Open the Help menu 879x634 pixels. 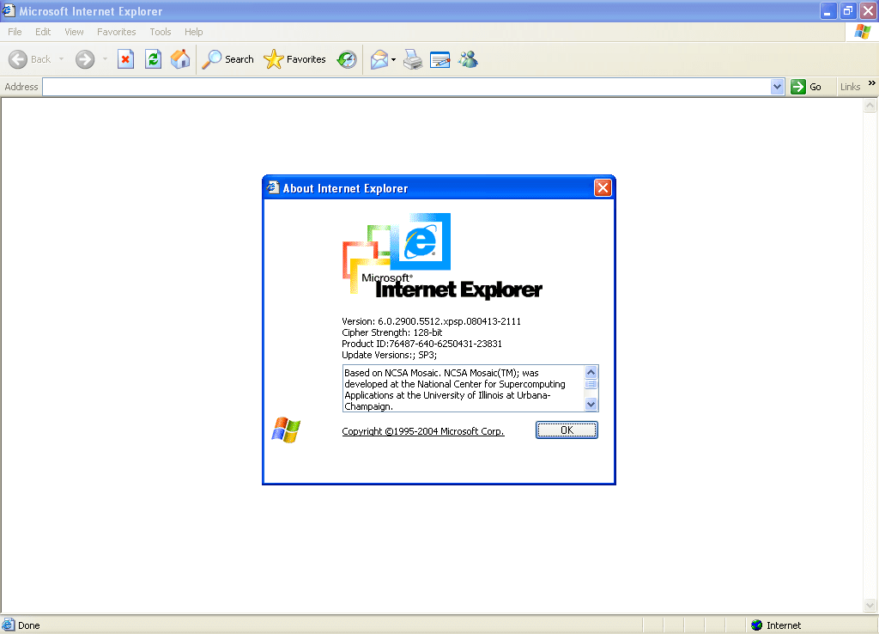[x=193, y=31]
